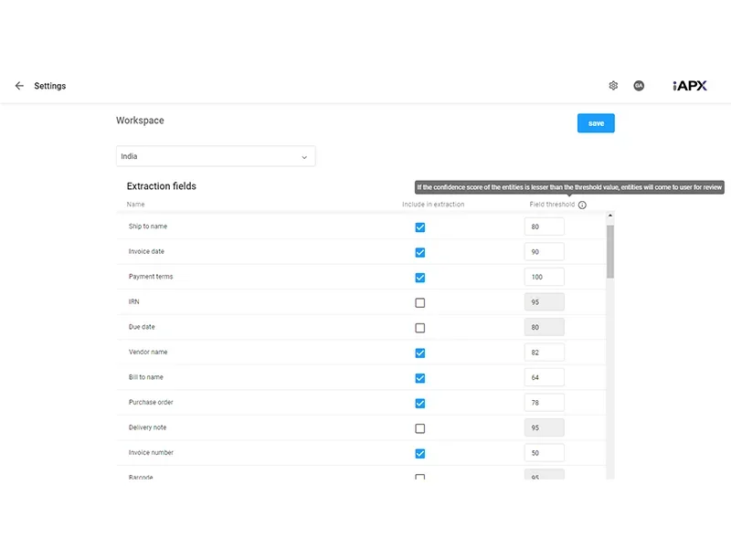Open the settings gear icon
This screenshot has width=731, height=548.
(613, 86)
